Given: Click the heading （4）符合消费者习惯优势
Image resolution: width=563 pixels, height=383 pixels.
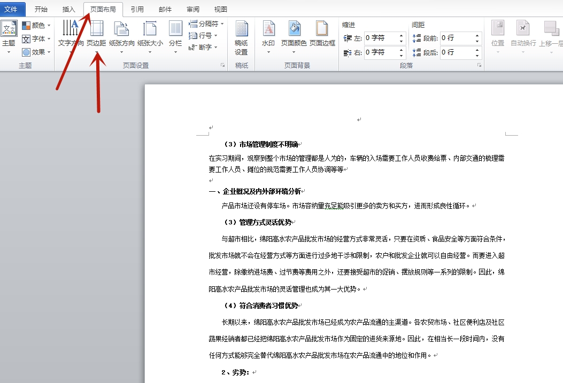Looking at the screenshot, I should tap(261, 306).
